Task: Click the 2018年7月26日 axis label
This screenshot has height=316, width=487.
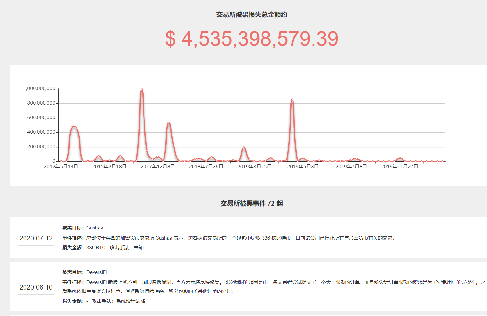Action: tap(206, 167)
